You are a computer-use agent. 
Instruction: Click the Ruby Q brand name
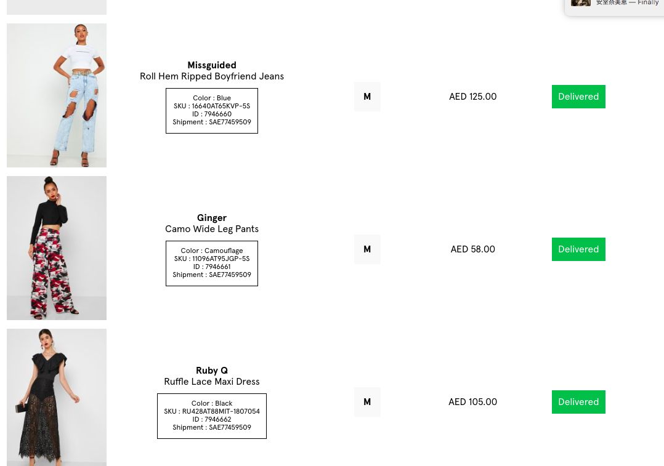(x=212, y=371)
